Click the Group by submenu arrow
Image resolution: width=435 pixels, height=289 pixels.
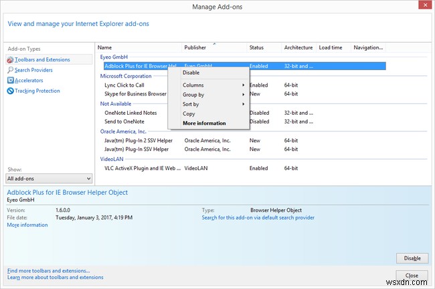(244, 95)
